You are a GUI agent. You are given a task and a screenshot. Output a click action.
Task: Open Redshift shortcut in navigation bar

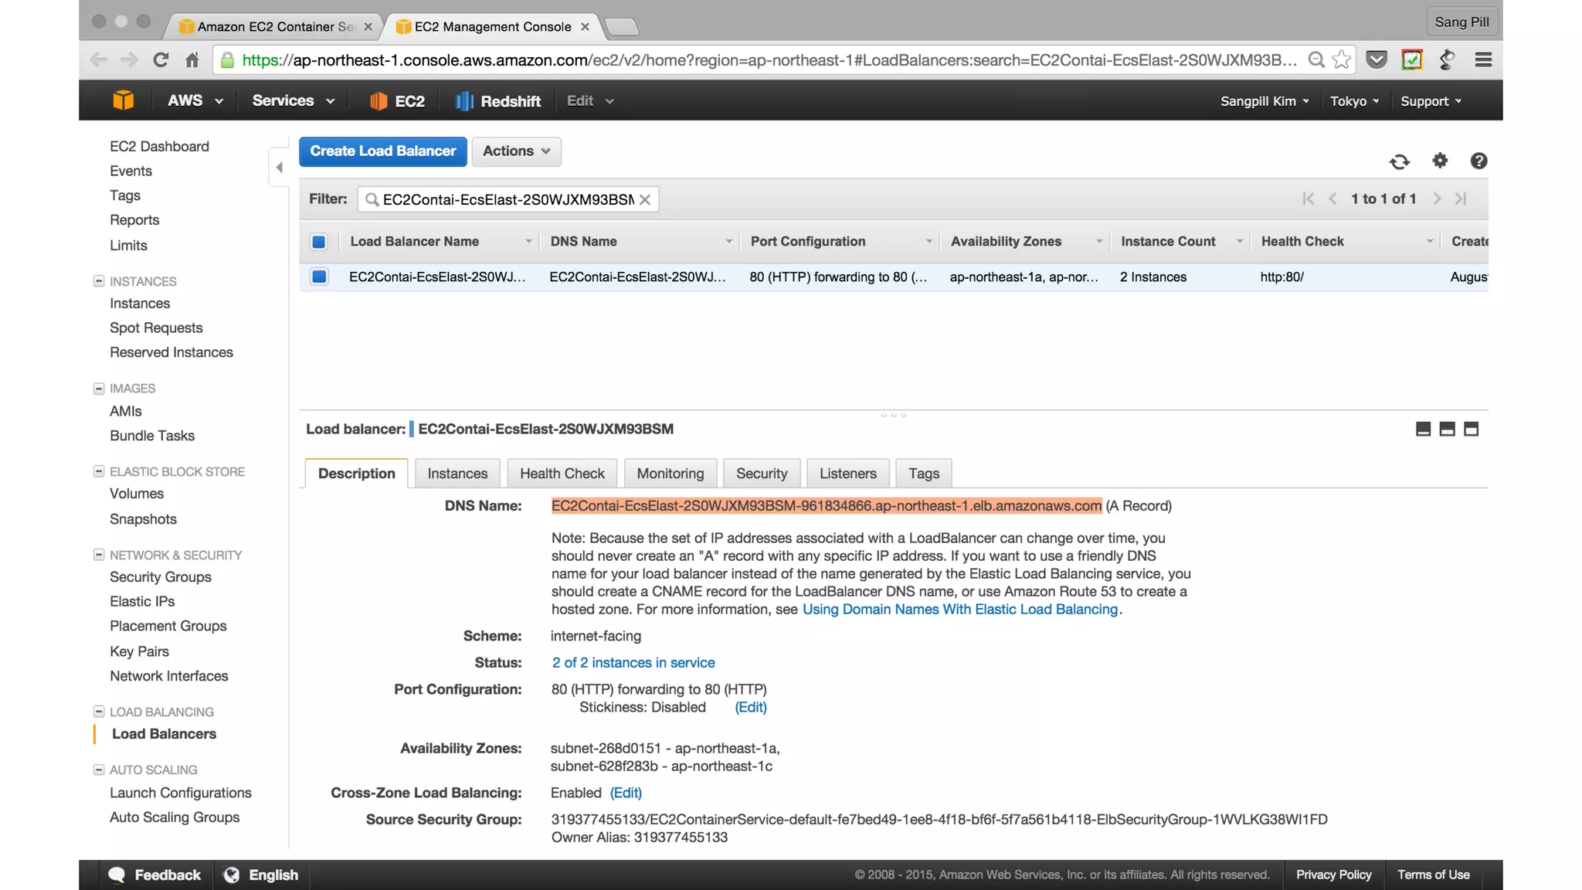(x=498, y=101)
